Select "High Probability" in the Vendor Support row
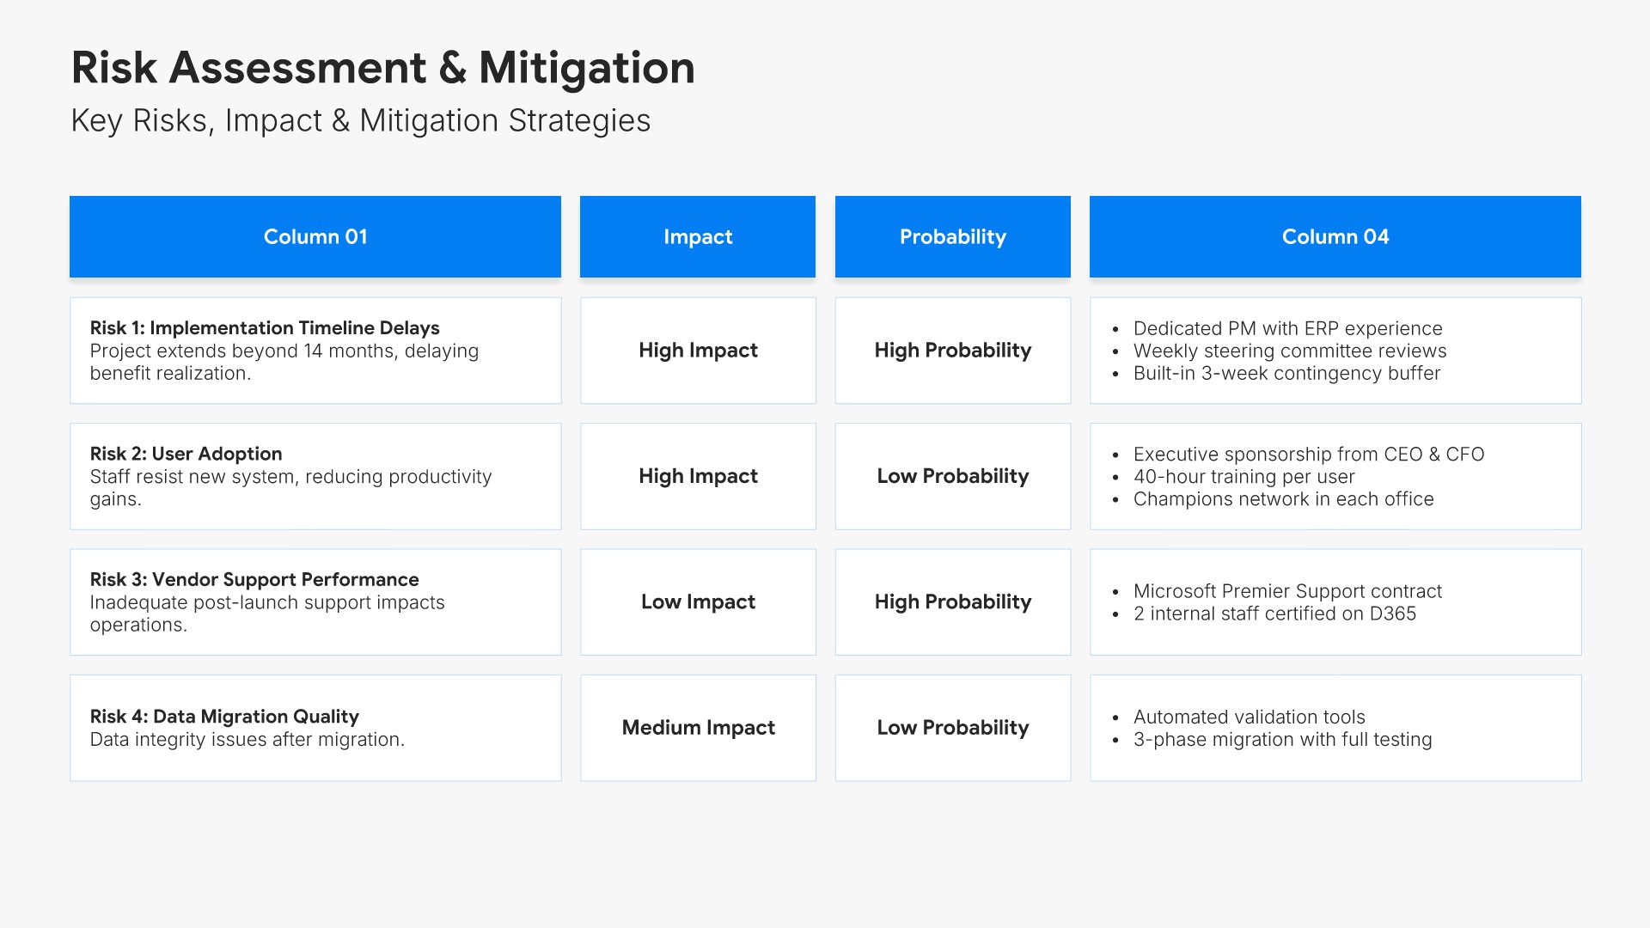 952,601
